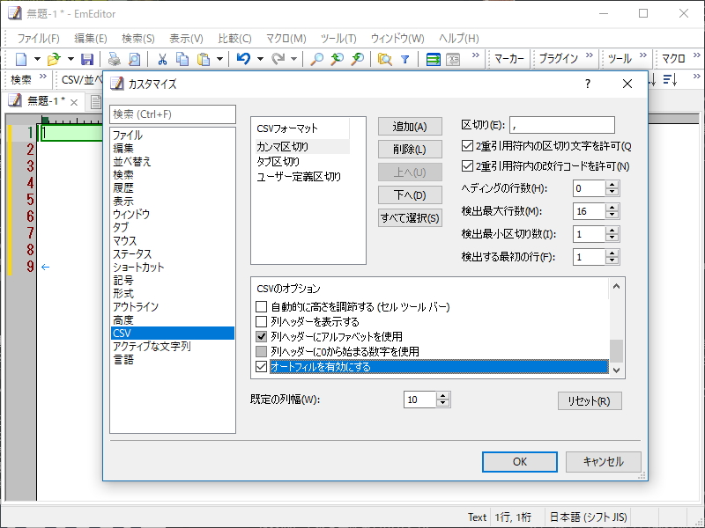
Task: Open the 比較(C) menu
Action: (x=234, y=39)
